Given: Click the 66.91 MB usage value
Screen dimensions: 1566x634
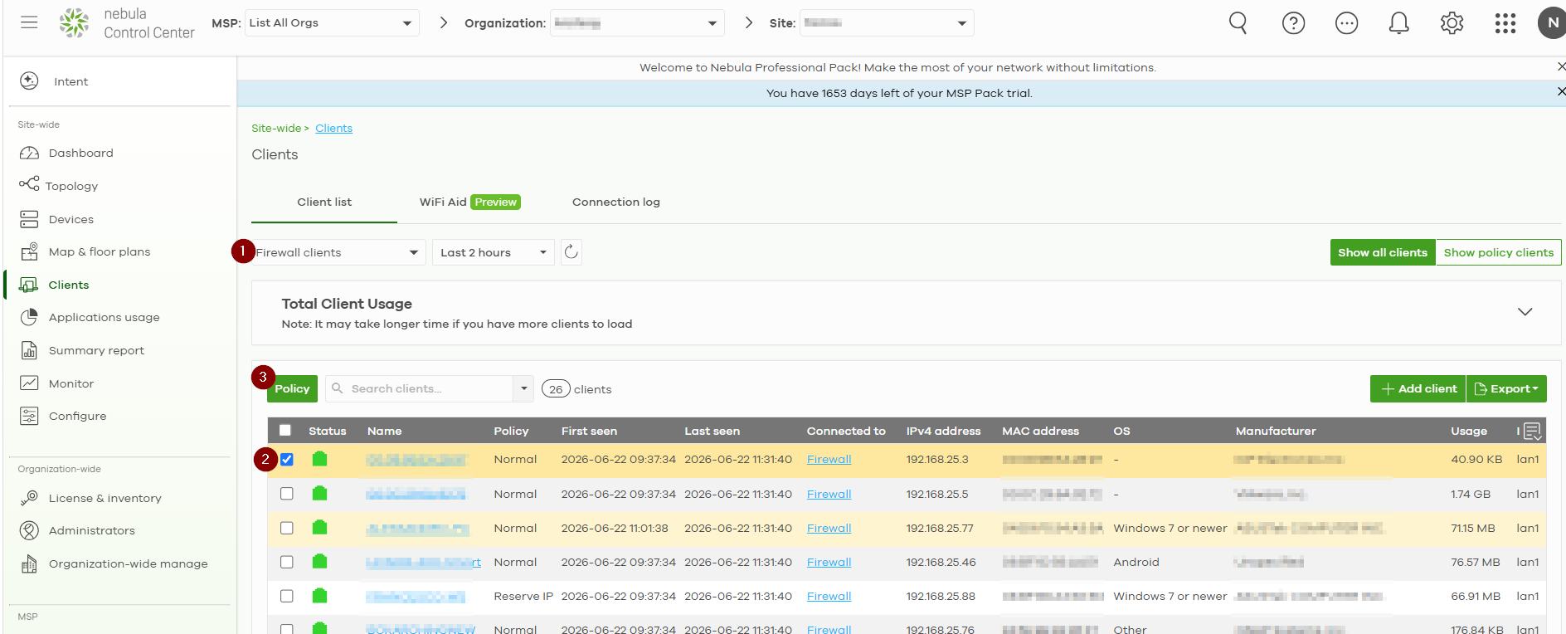Looking at the screenshot, I should (x=1476, y=596).
